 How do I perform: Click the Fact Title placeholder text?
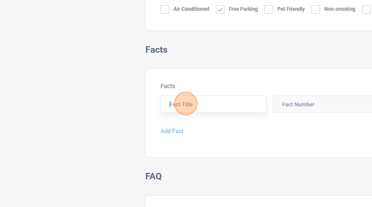coord(181,104)
